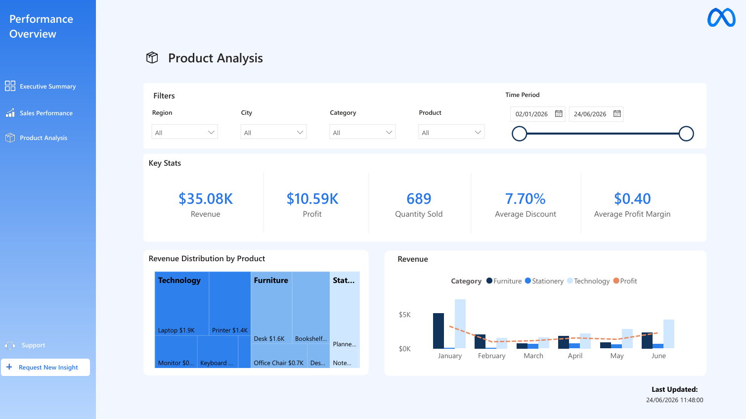Image resolution: width=746 pixels, height=419 pixels.
Task: Click the Laptop $1.9K treemap tile
Action: (x=182, y=303)
